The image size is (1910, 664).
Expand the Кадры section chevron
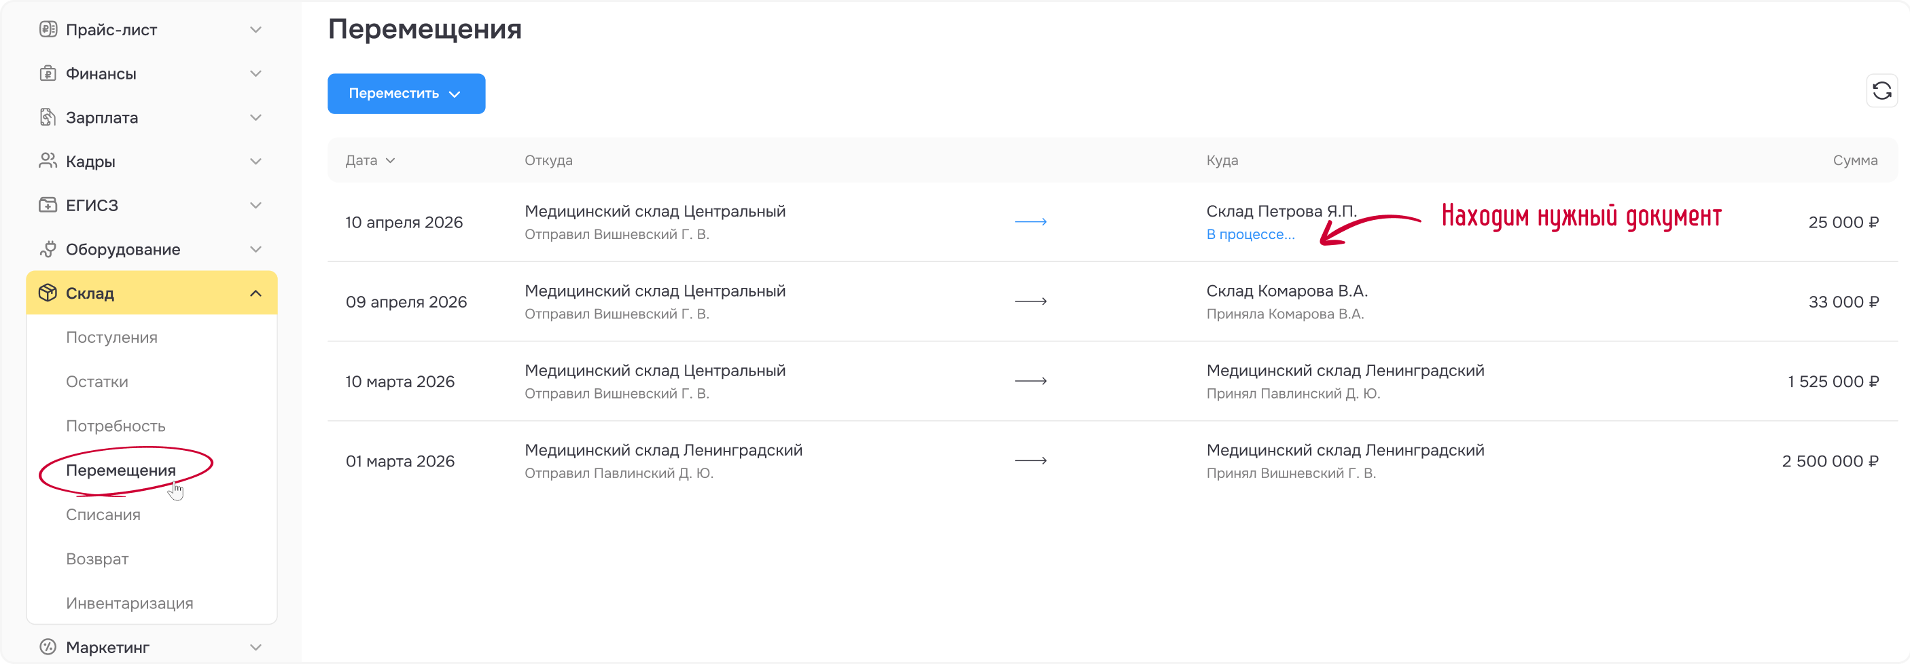255,161
